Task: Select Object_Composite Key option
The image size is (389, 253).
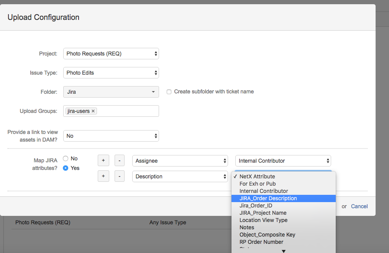Action: [x=283, y=235]
